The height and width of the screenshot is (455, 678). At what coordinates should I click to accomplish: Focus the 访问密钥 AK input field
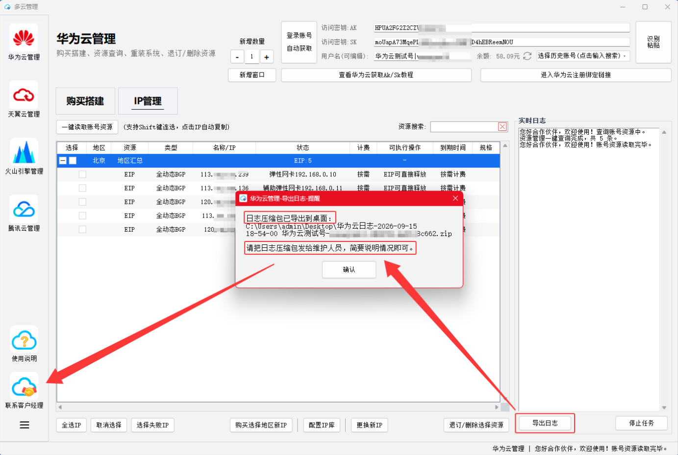coord(502,28)
